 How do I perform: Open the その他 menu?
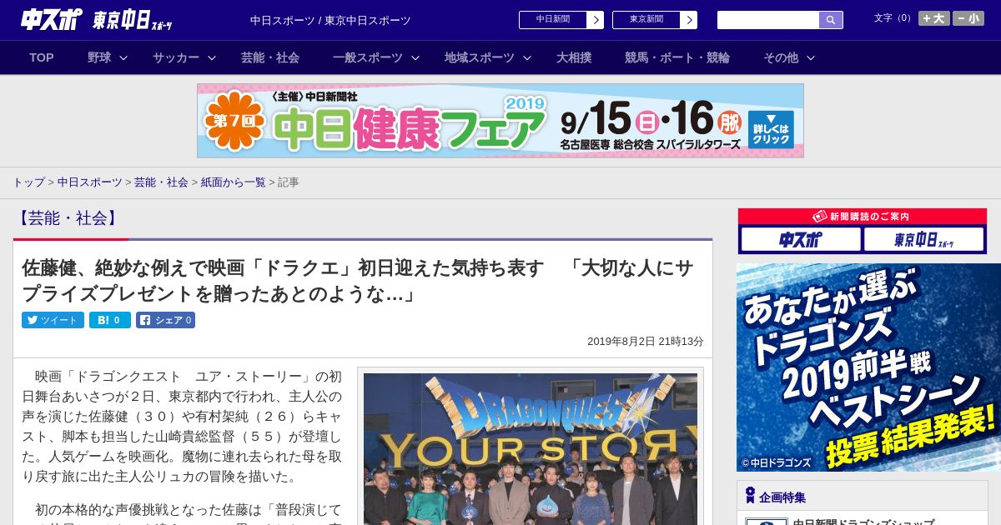click(781, 57)
